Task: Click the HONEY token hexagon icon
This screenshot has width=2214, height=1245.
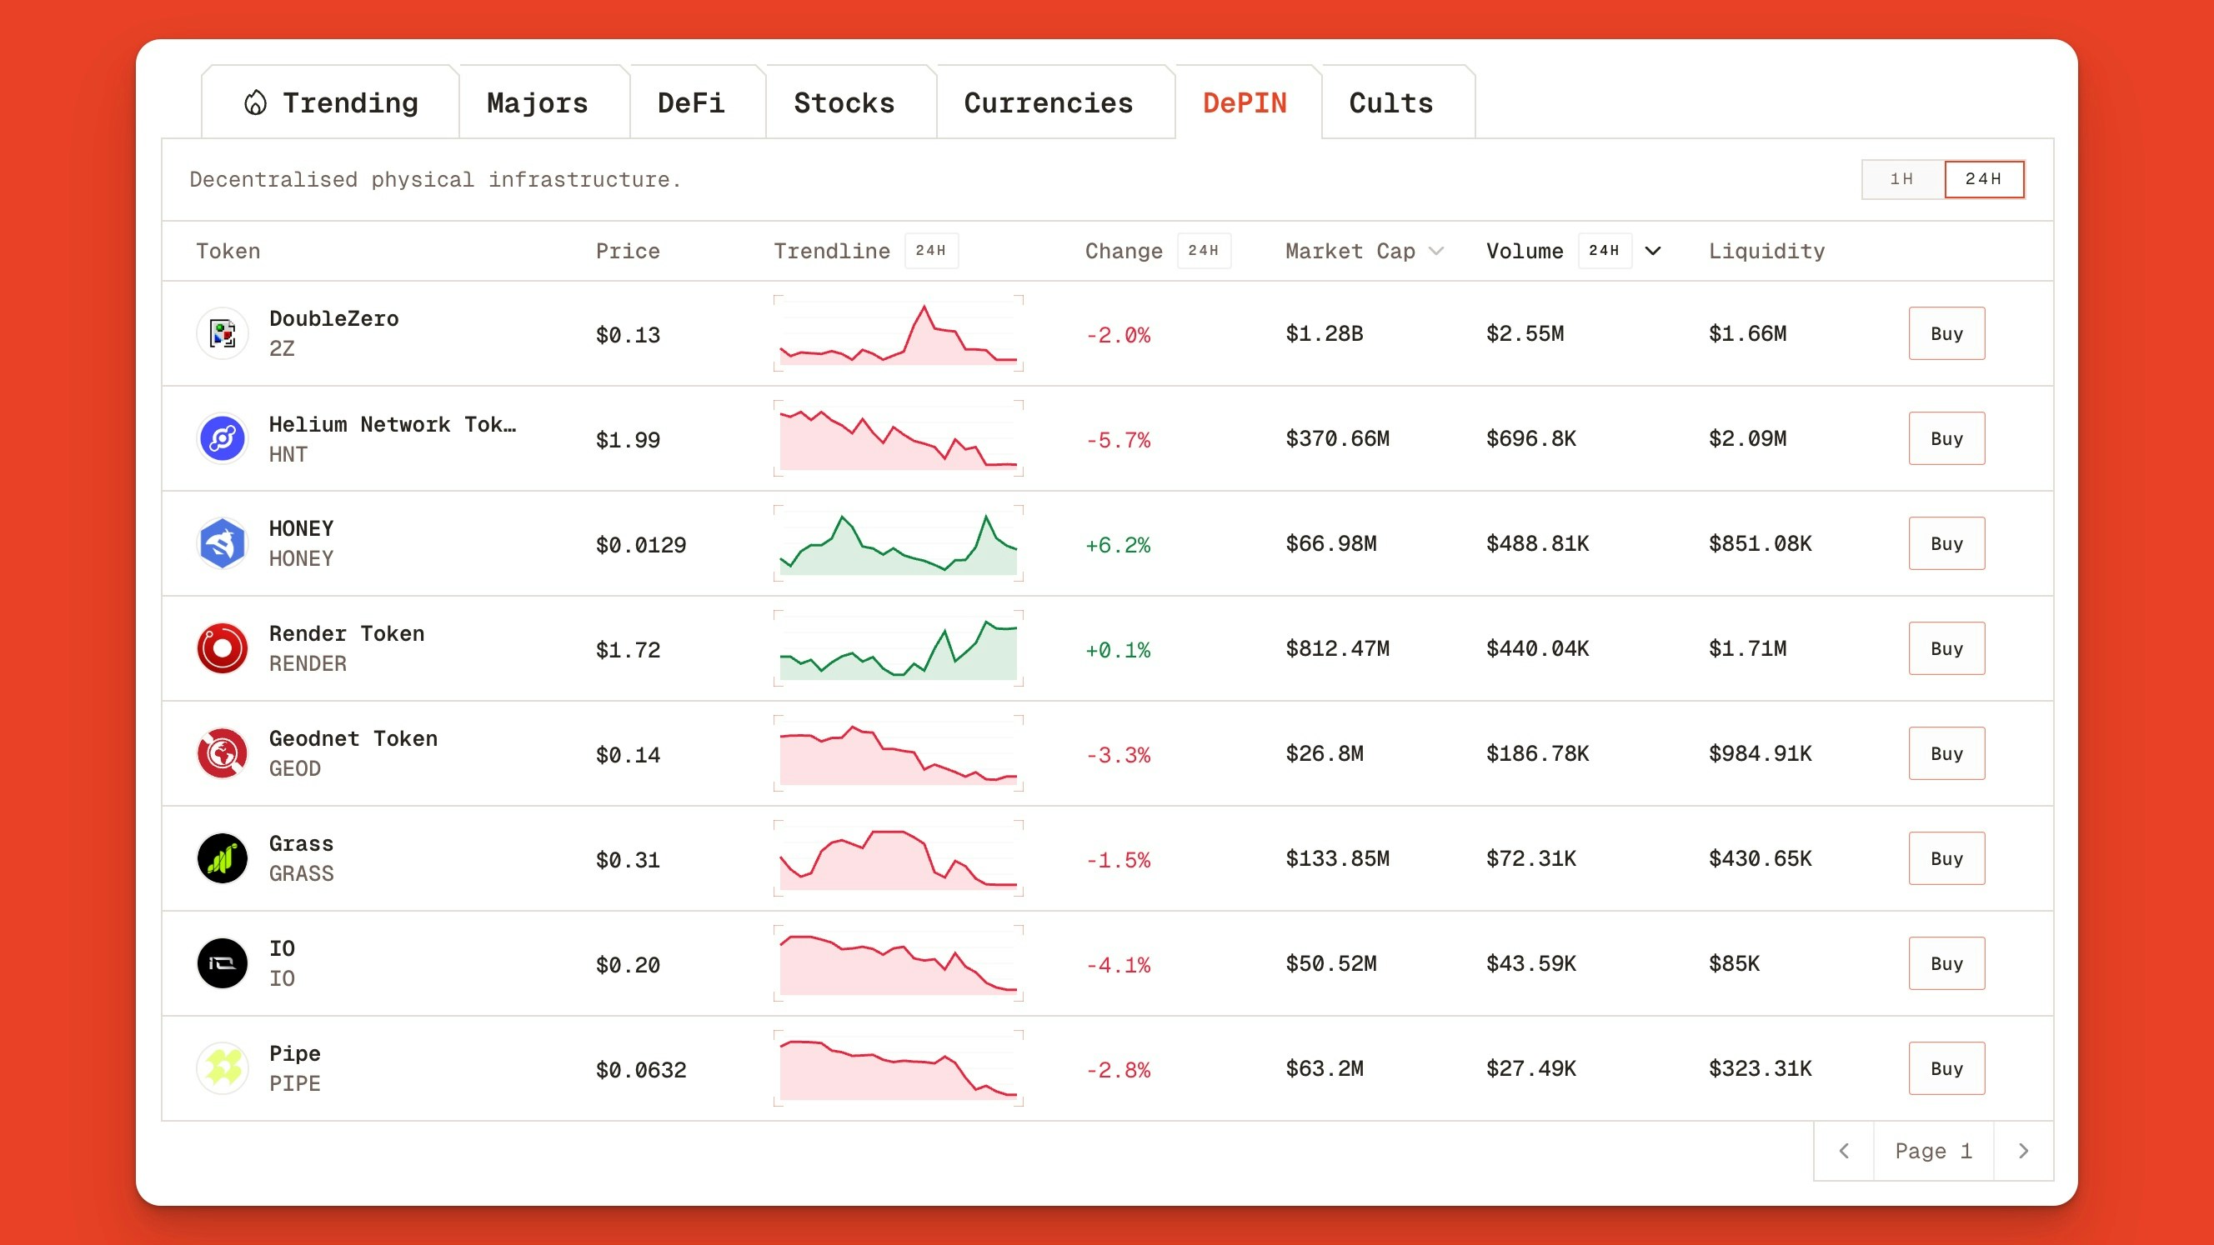Action: pyautogui.click(x=223, y=544)
